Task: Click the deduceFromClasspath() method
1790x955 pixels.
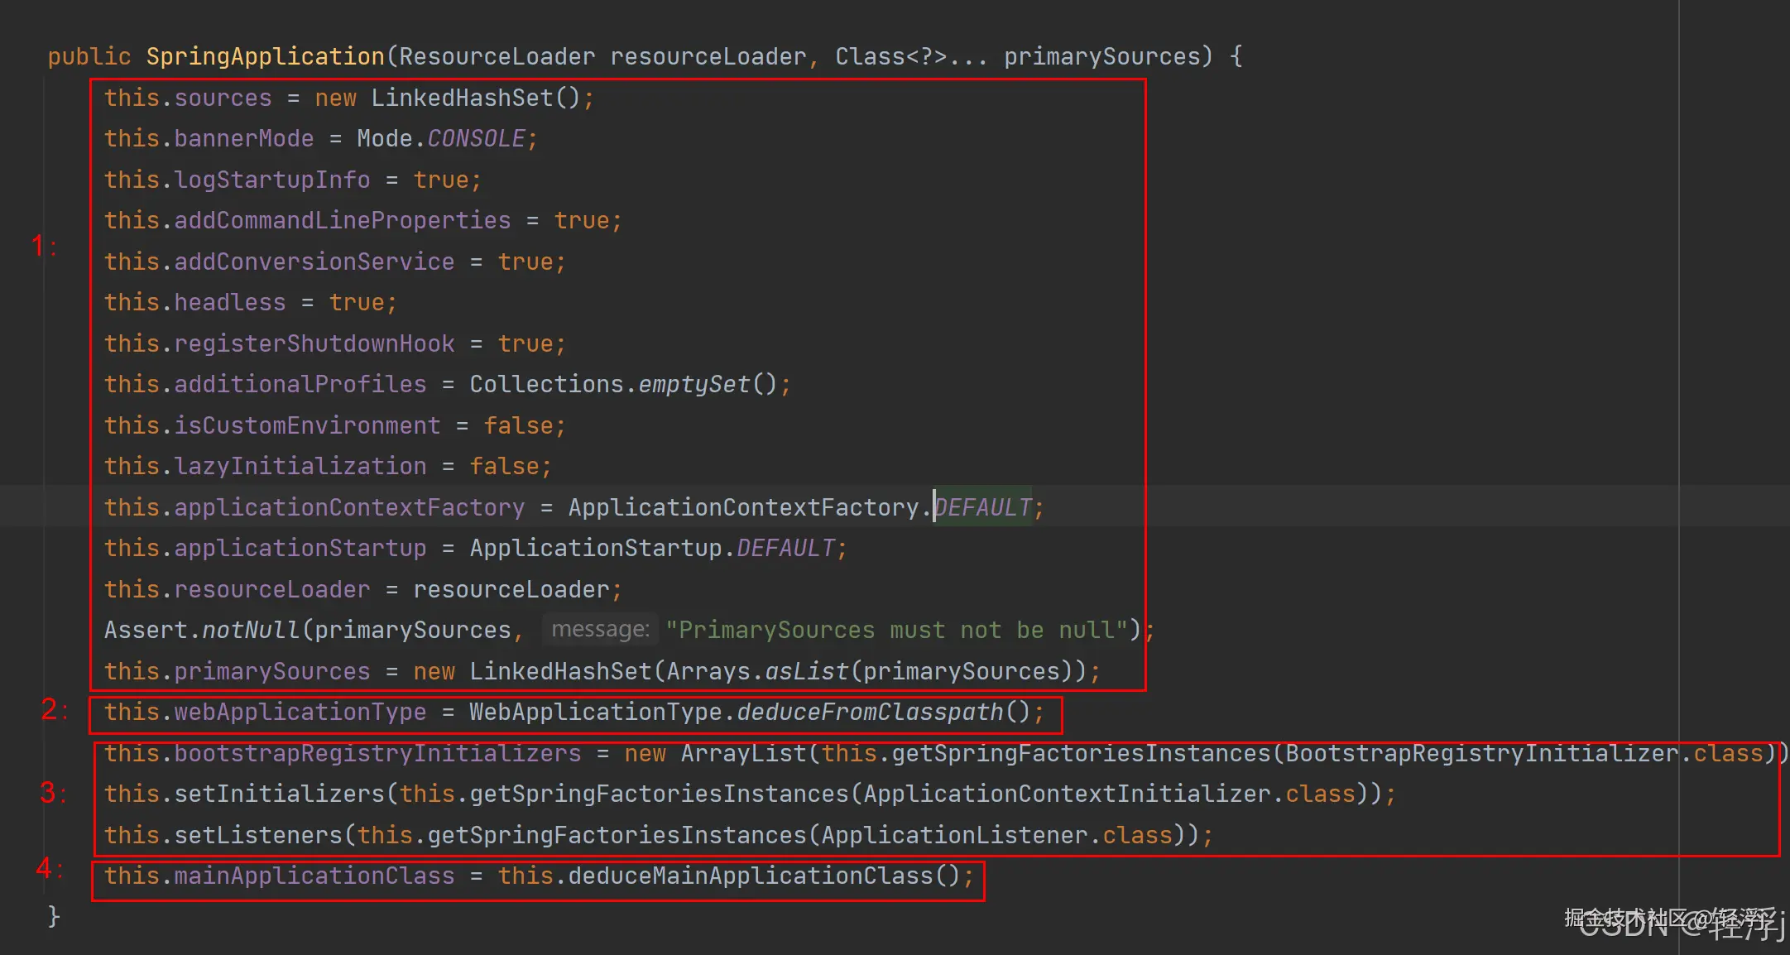Action: [x=869, y=712]
